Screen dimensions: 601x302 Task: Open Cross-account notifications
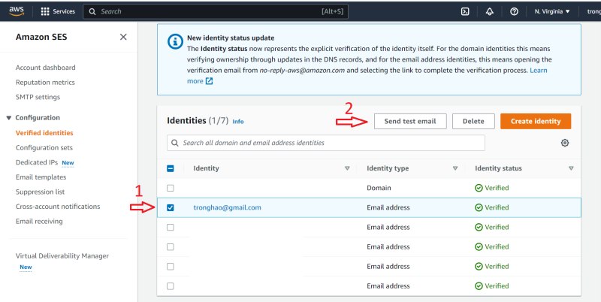[58, 207]
